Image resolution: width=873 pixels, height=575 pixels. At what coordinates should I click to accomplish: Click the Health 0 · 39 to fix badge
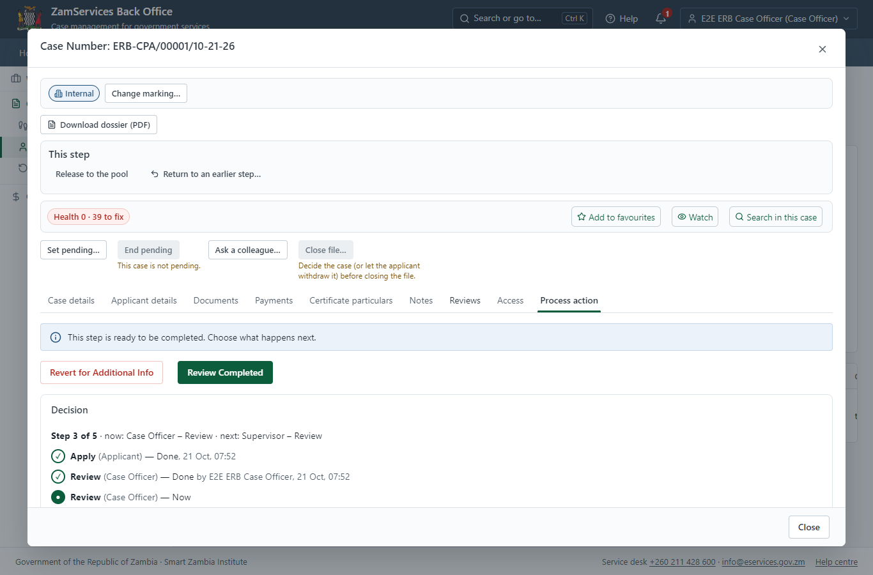tap(88, 217)
